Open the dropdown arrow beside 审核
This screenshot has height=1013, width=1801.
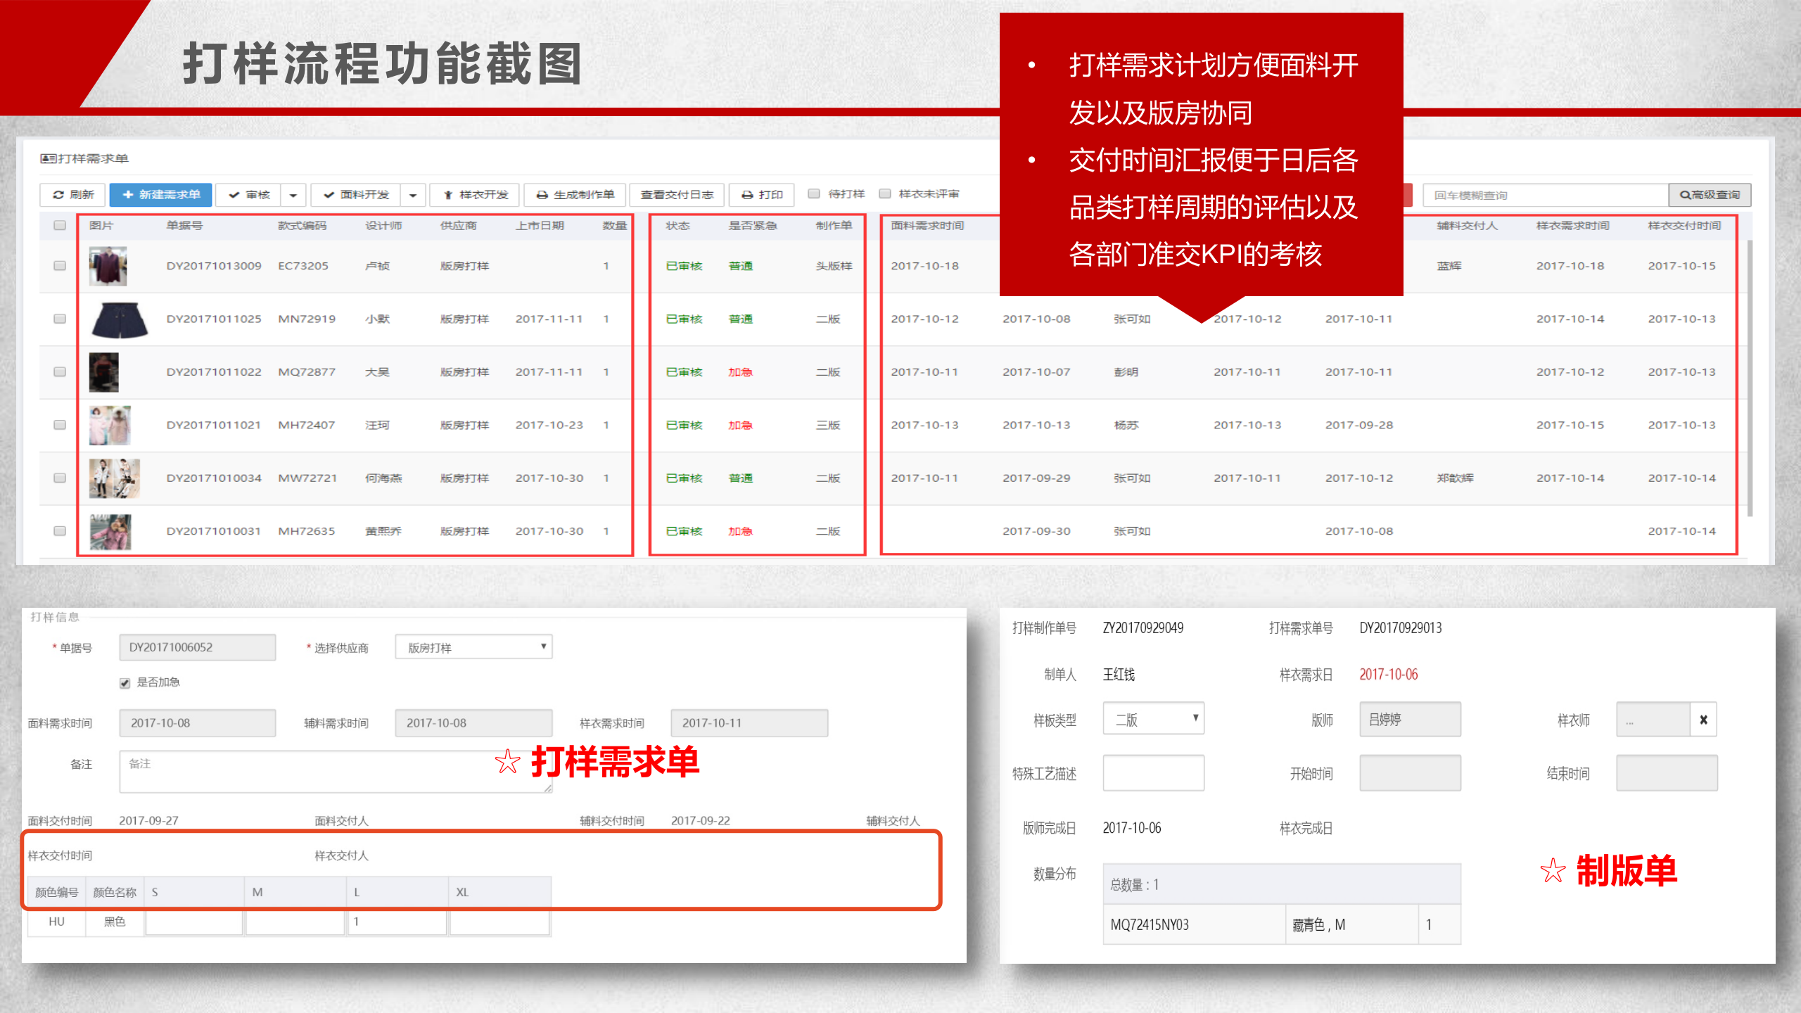click(x=293, y=195)
